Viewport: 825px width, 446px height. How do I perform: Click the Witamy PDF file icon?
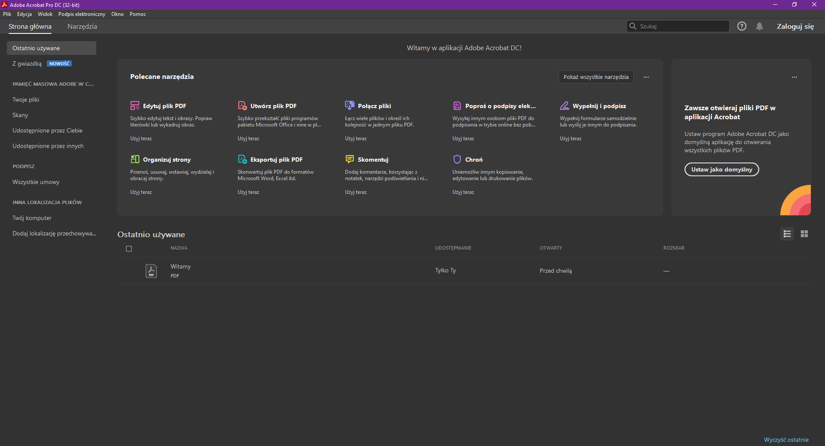point(151,271)
